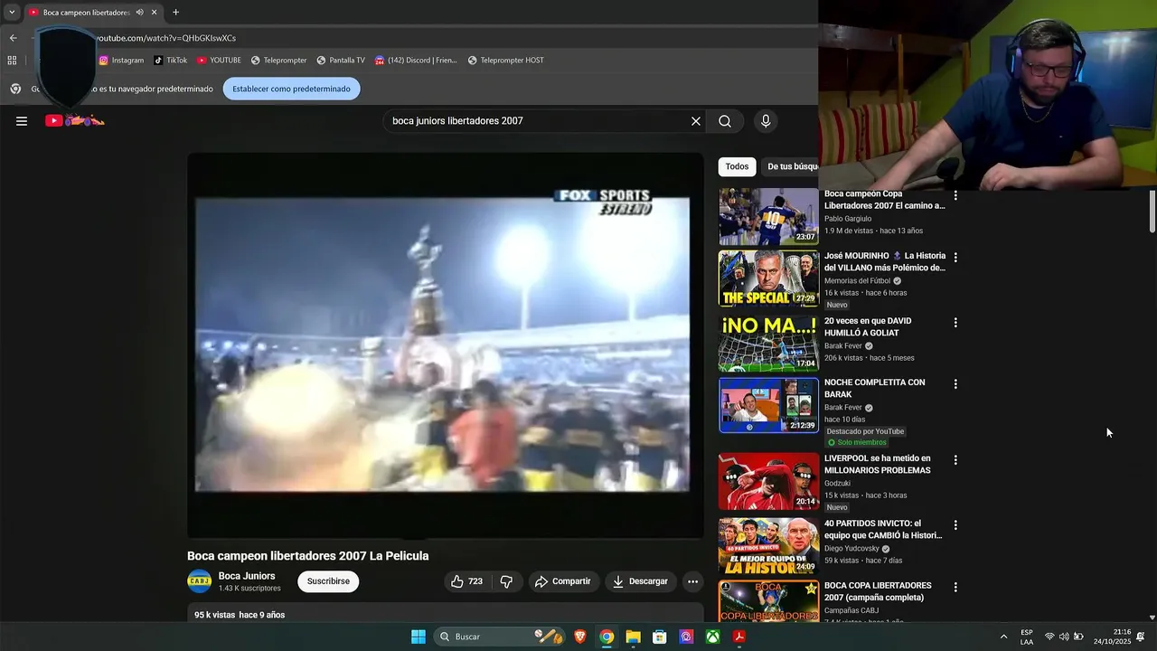Download the video with 'Descargar'
This screenshot has height=651, width=1157.
(640, 581)
